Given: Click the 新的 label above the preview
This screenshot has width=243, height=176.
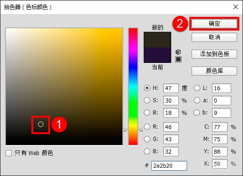Looking at the screenshot, I should 157,27.
